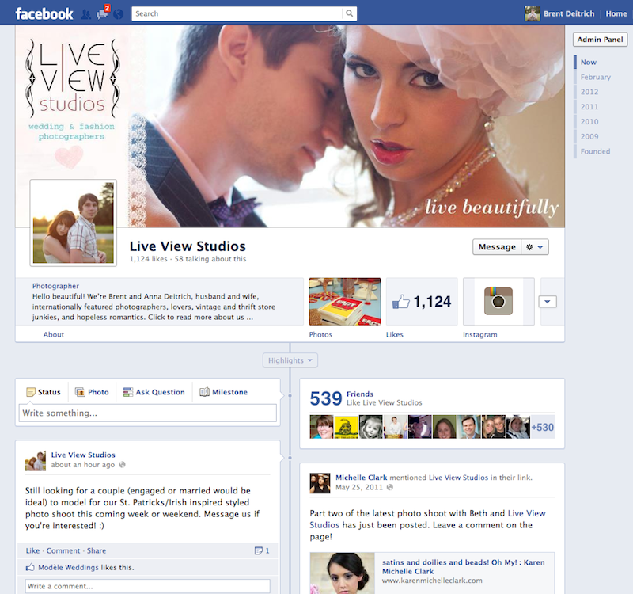Open the Highlights filter dropdown

click(x=290, y=360)
